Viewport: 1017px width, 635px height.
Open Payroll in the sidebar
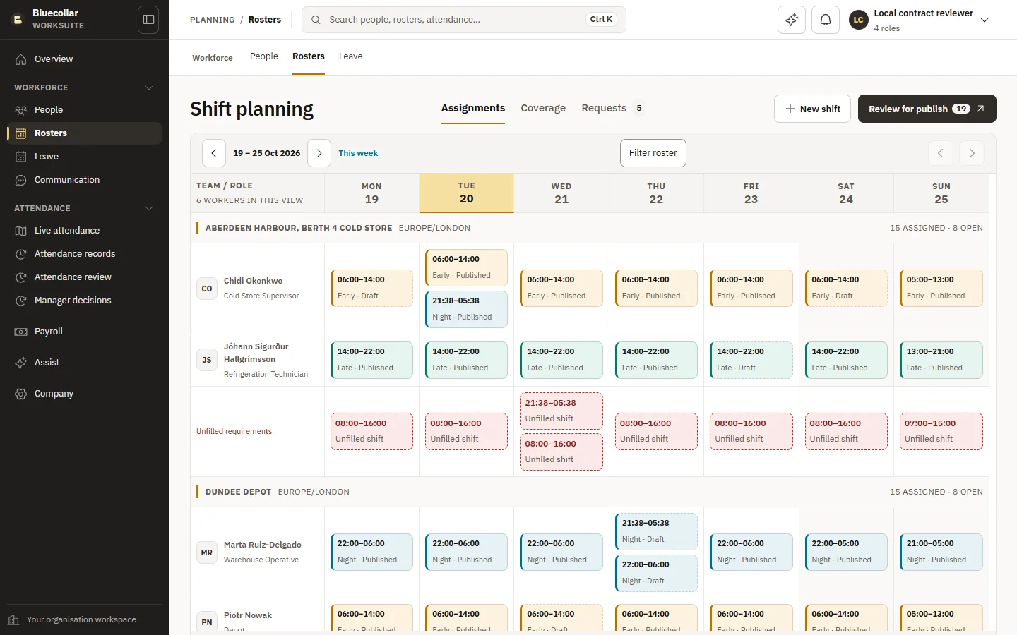pos(85,332)
